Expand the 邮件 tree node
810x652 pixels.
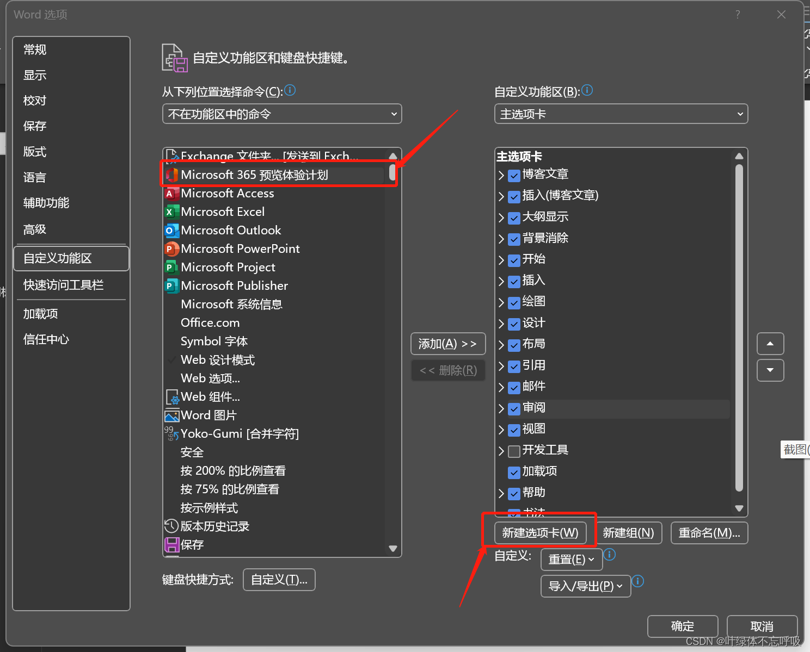coord(501,388)
